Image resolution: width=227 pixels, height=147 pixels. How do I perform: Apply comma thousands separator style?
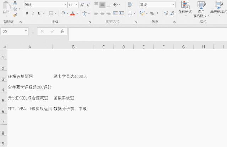click(157, 13)
